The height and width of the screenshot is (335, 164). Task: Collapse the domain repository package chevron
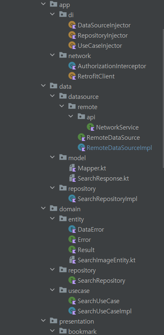click(52, 270)
